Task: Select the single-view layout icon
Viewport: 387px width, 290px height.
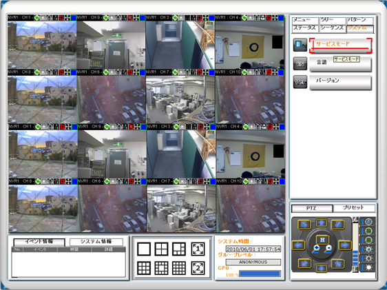Action: click(x=144, y=249)
